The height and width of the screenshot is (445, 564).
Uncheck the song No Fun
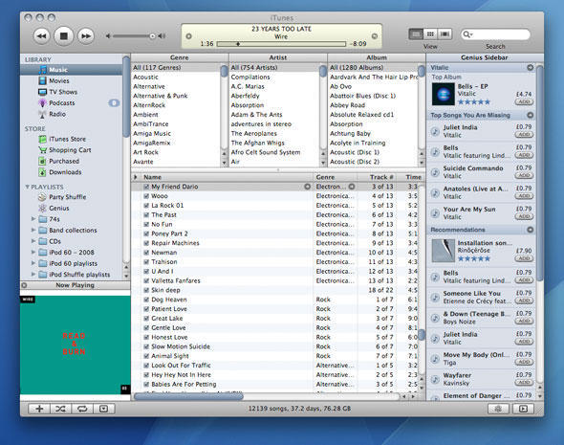[x=146, y=224]
